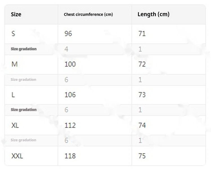
Task: Click length value 73
Action: [x=142, y=95]
